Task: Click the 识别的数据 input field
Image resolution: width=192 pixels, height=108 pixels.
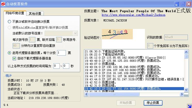Action: pos(176,37)
